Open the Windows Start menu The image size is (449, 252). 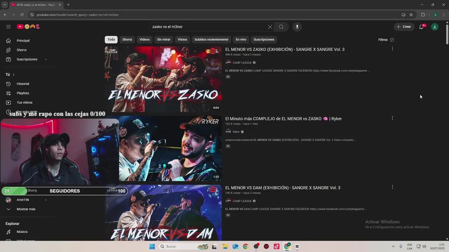pyautogui.click(x=152, y=246)
